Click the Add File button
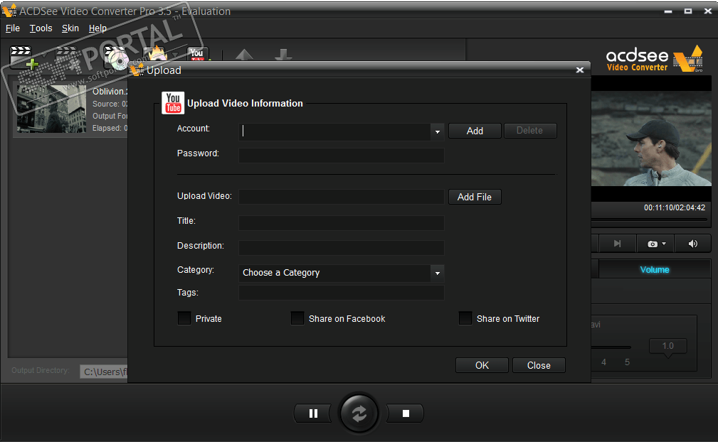The height and width of the screenshot is (444, 718). point(475,197)
